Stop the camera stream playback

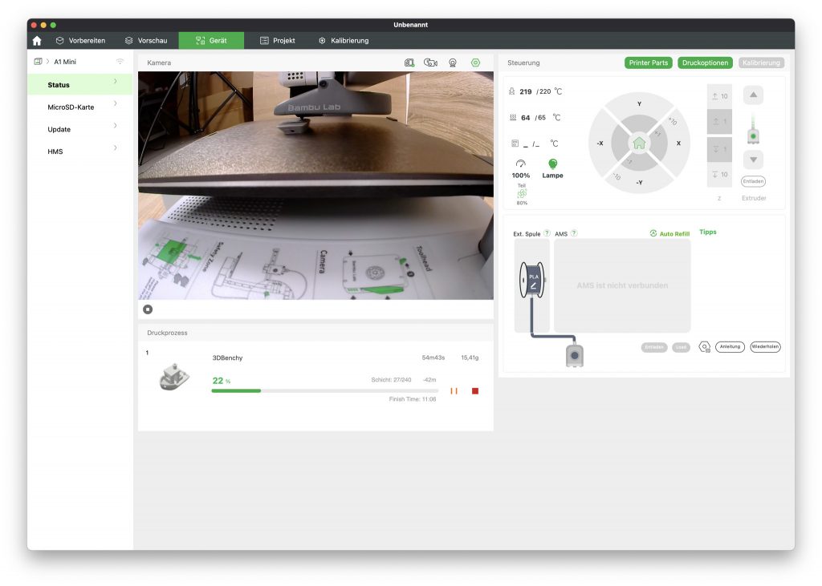click(148, 309)
